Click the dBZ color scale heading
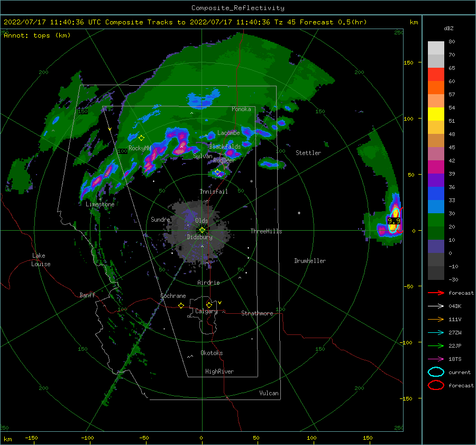This screenshot has width=476, height=445. pos(448,28)
